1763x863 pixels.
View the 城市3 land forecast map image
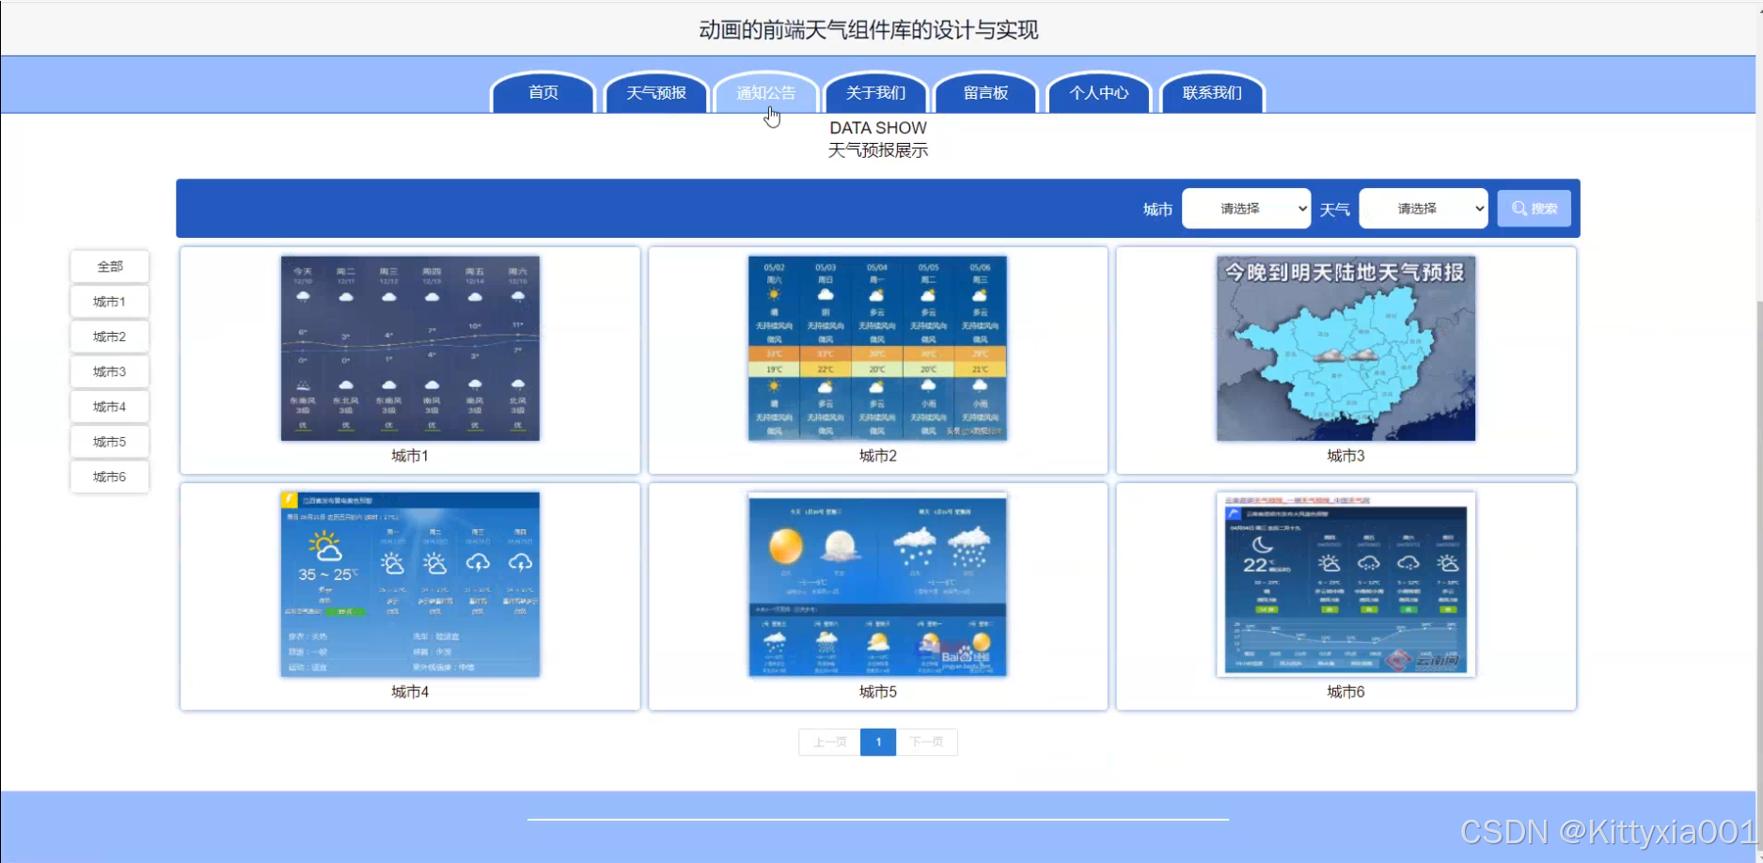[x=1345, y=348]
